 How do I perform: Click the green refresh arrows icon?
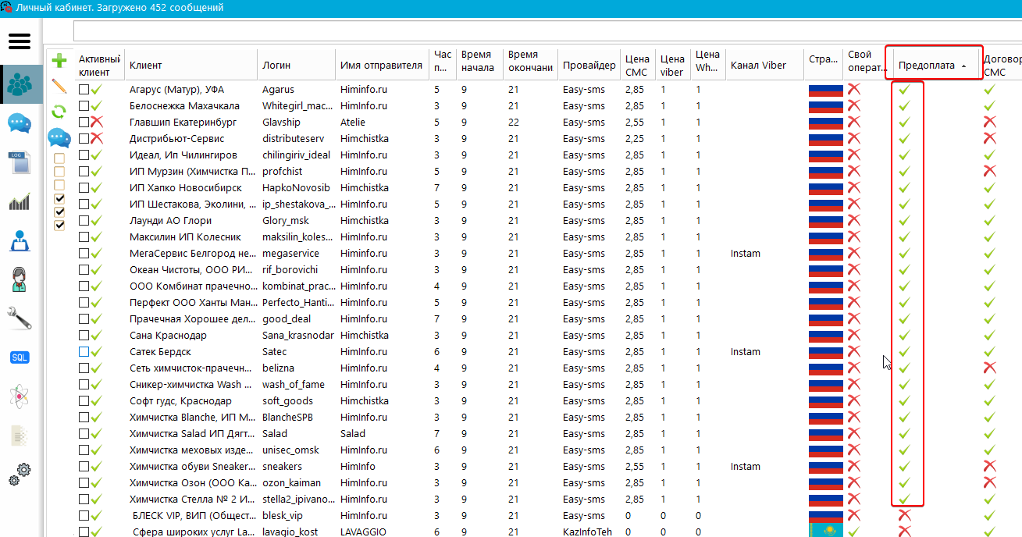coord(59,112)
